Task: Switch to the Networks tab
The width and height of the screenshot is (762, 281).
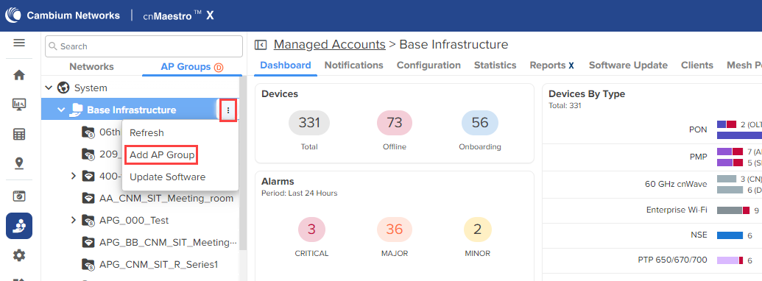Action: click(x=91, y=66)
